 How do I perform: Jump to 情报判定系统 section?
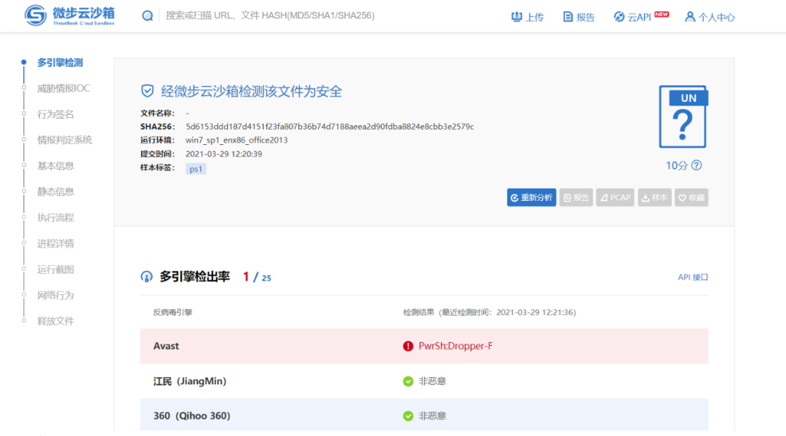click(x=65, y=140)
